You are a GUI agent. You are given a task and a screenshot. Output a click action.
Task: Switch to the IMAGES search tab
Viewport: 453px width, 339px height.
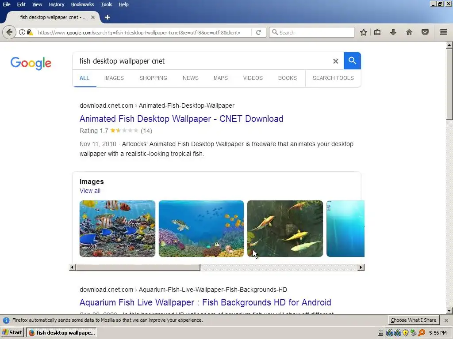coord(114,78)
